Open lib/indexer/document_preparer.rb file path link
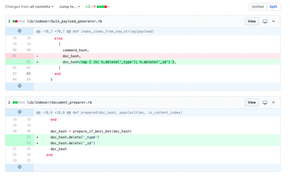Image resolution: width=290 pixels, height=178 pixels. click(59, 103)
